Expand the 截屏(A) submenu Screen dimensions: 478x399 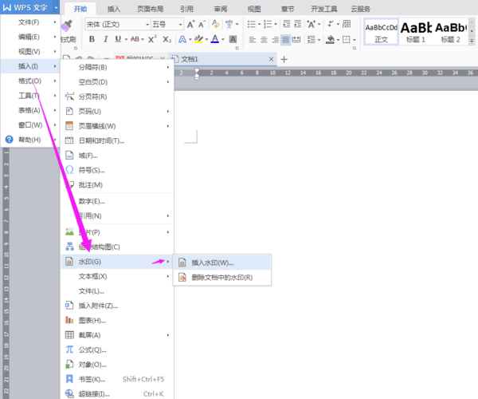[x=117, y=335]
